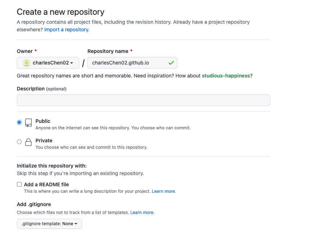Click the Private lock icon
Viewport: 312px width, 236px height.
[x=28, y=142]
